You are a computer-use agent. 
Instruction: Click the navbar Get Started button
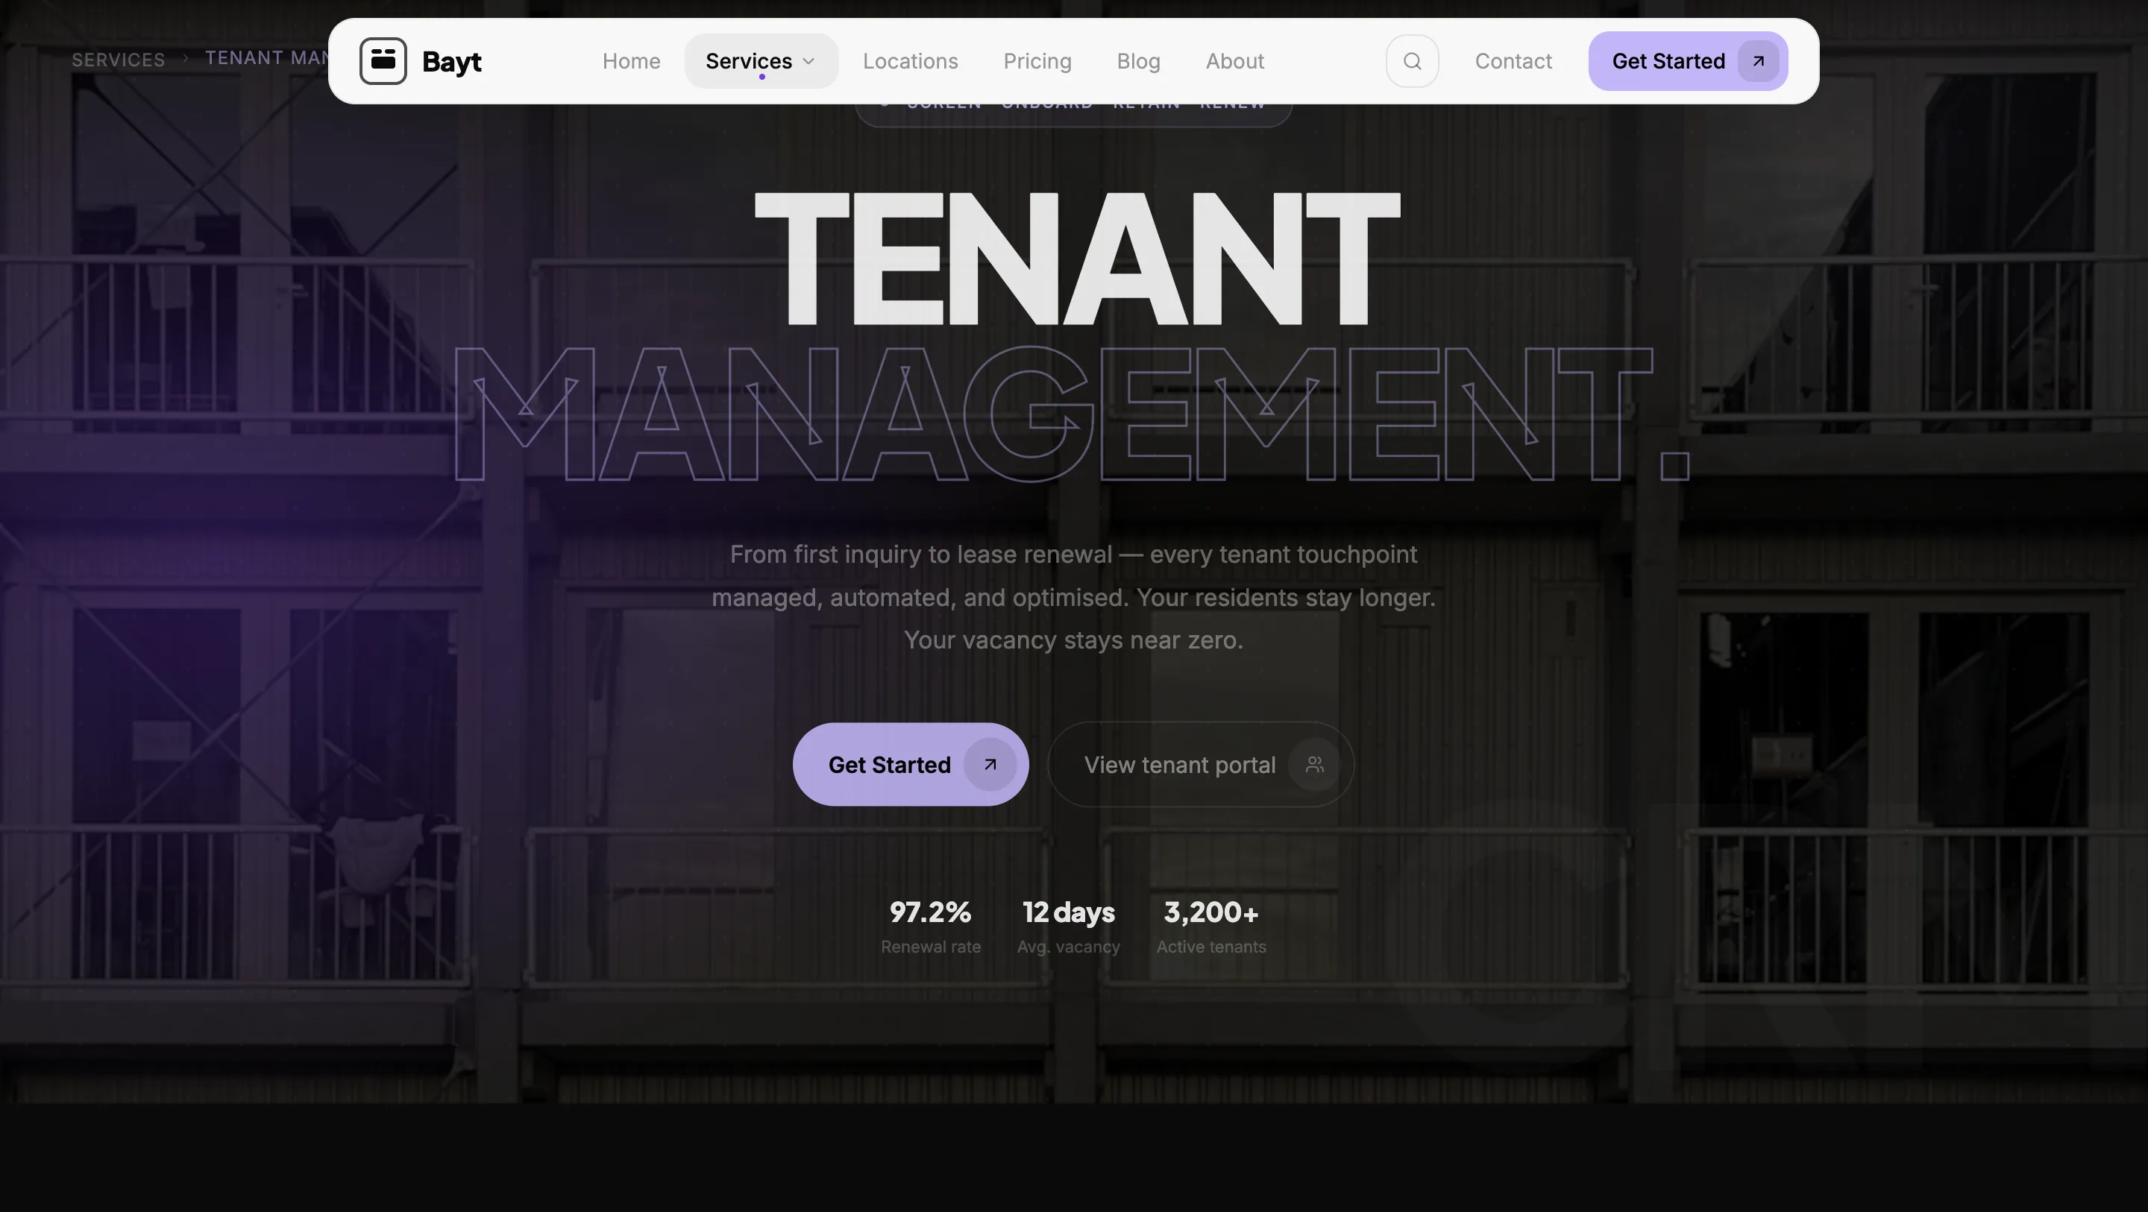[x=1686, y=60]
